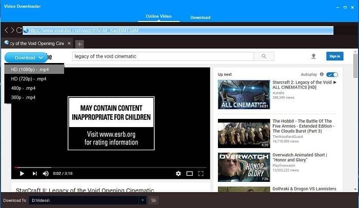Viewport: 359px width, 208px height.
Task: Open The Hobbit Battle Of Five Armies title
Action: (x=304, y=126)
